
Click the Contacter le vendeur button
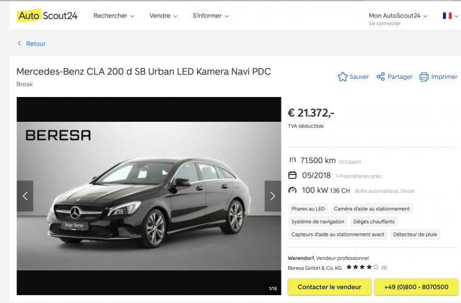point(329,287)
